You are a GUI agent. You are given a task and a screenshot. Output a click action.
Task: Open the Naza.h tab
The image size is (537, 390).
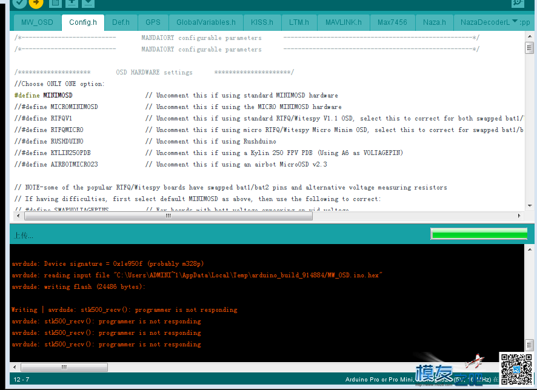point(435,22)
